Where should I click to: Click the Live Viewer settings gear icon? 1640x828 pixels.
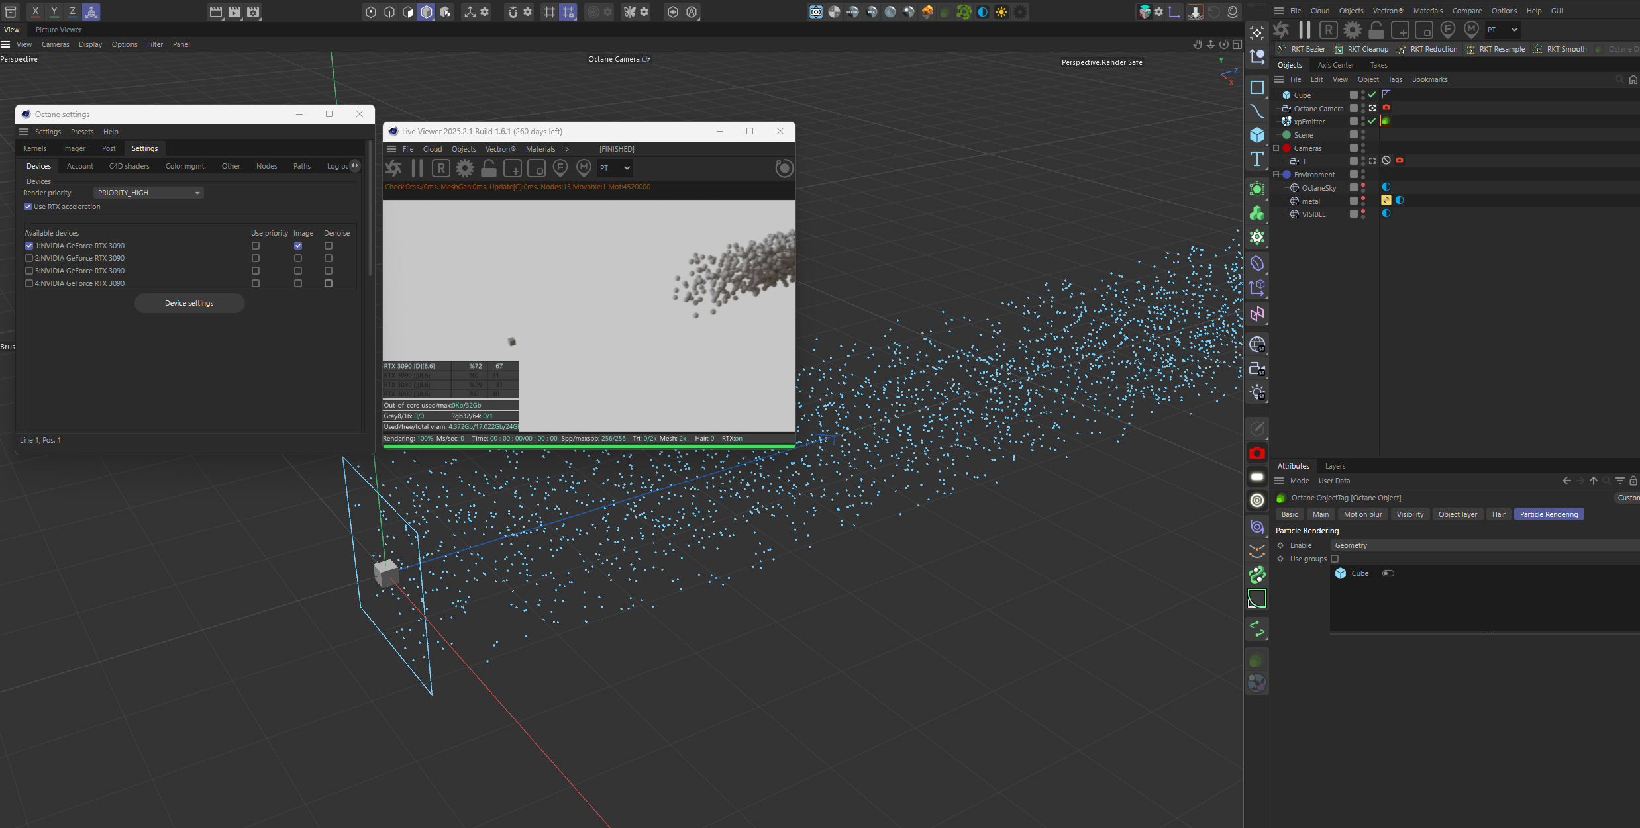(x=465, y=168)
